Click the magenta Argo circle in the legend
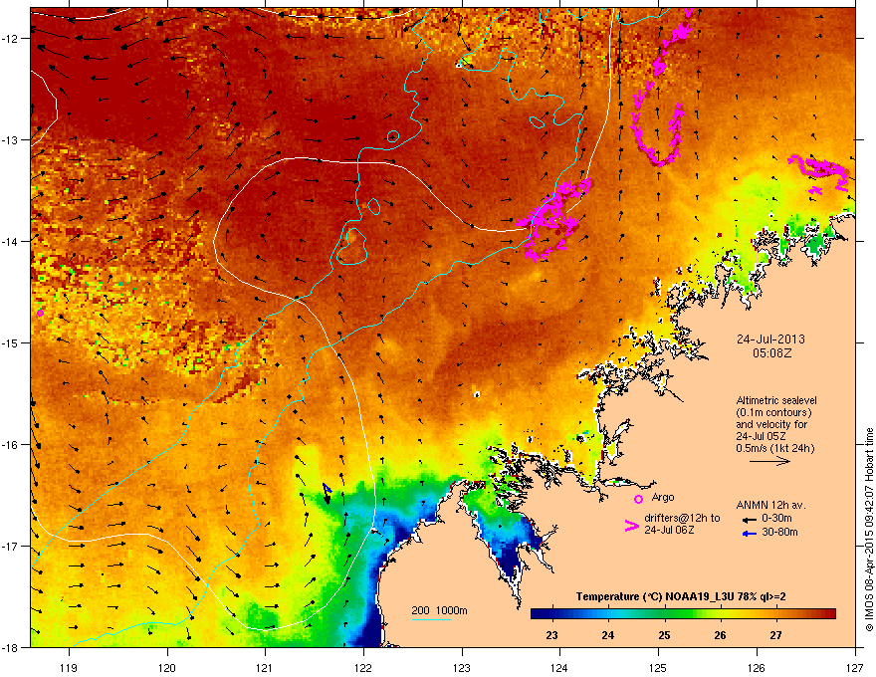Image resolution: width=876 pixels, height=677 pixels. coord(638,499)
